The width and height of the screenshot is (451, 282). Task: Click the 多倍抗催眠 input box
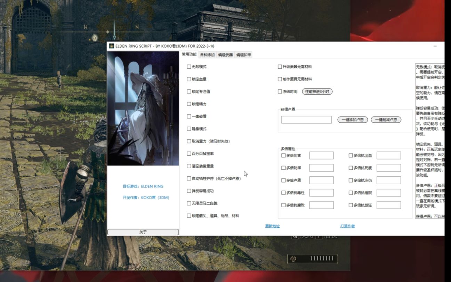point(389,193)
